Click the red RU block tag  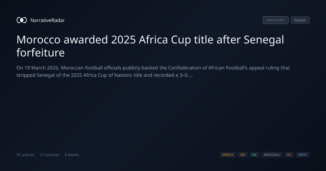[x=289, y=155]
